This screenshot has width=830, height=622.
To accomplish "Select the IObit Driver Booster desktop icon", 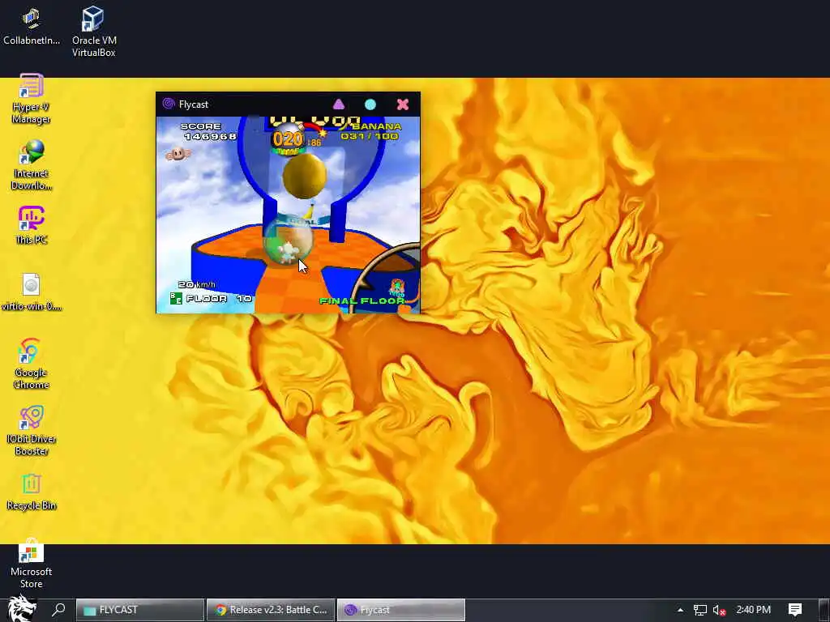I will (x=32, y=431).
